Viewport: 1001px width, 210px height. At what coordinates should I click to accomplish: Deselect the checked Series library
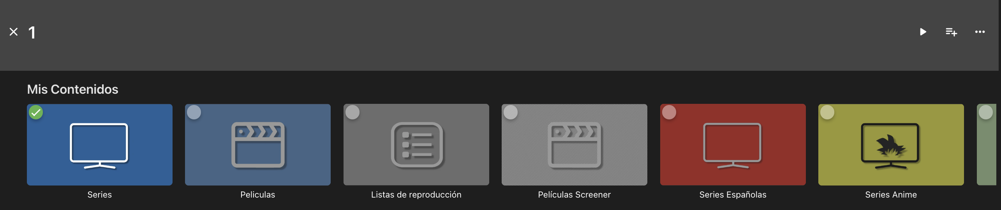coord(36,113)
